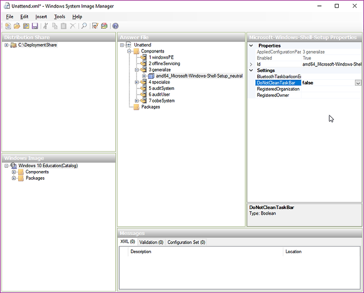Click the RegisteredOwner value field
The image size is (364, 293).
332,95
